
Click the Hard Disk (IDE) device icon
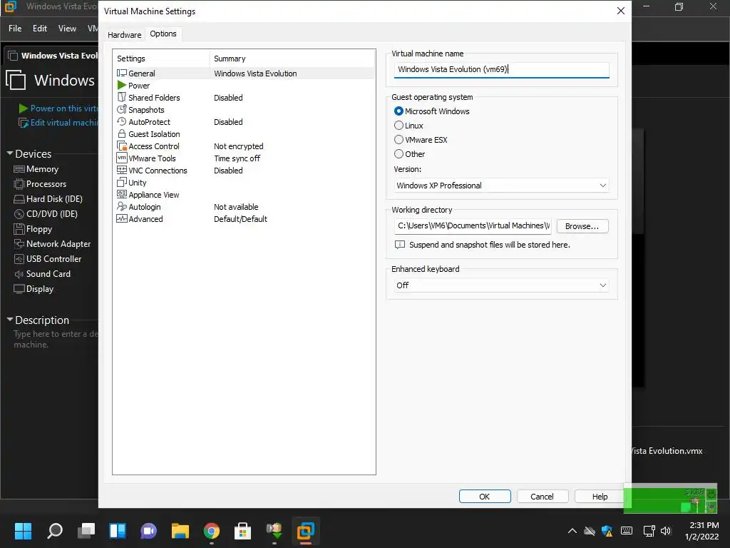[x=19, y=199]
